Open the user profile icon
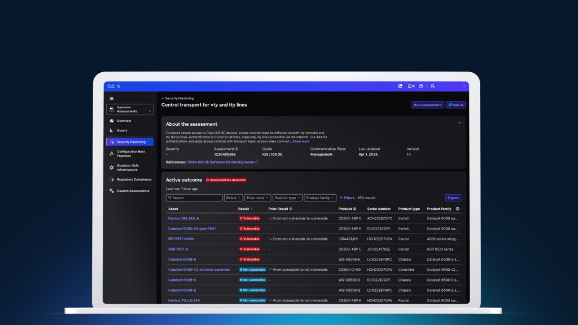 (432, 86)
